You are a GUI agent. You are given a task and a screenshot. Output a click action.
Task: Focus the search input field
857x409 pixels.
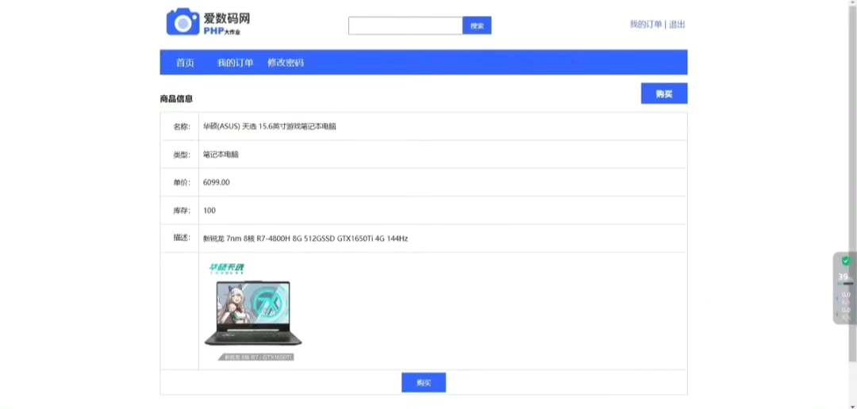[405, 25]
